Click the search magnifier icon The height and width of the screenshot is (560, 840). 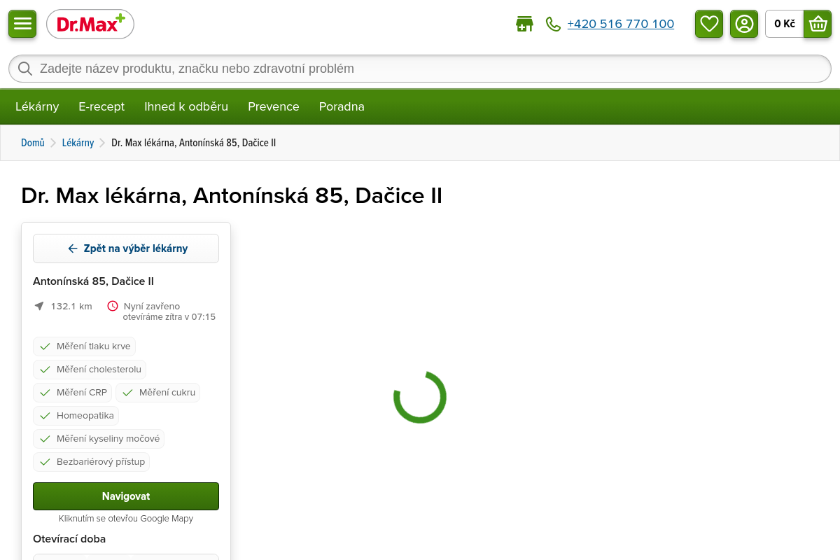pos(25,69)
